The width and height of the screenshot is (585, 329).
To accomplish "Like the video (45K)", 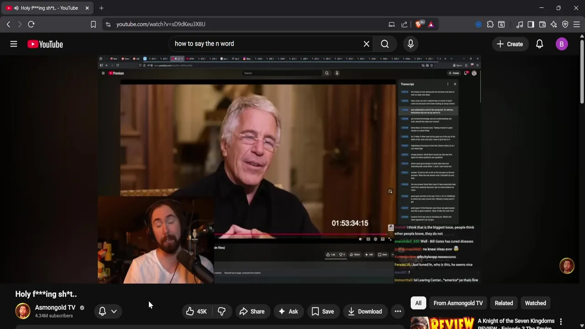I will tap(196, 312).
